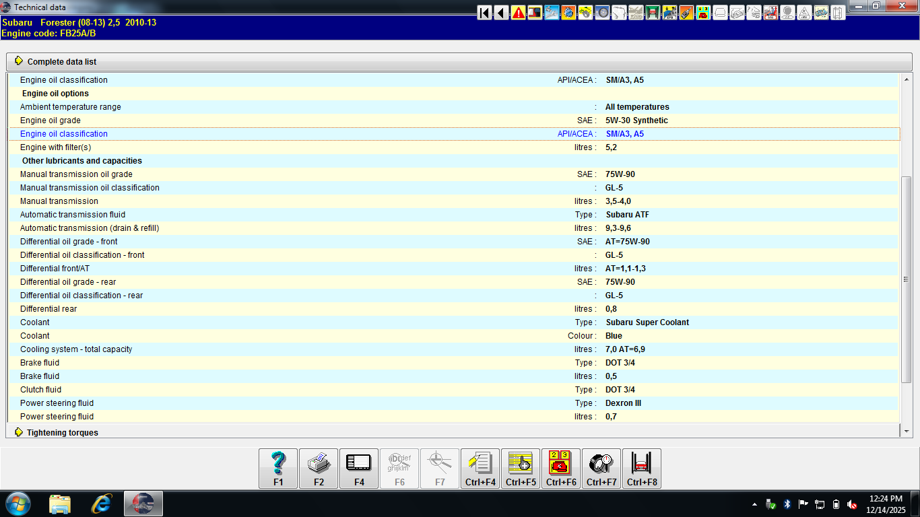Open help with the F1 question mark
Screen dimensions: 920x517
pos(278,469)
